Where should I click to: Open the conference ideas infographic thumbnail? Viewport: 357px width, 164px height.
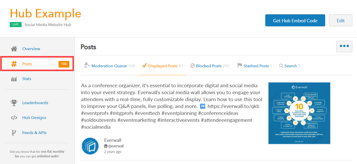point(299,113)
